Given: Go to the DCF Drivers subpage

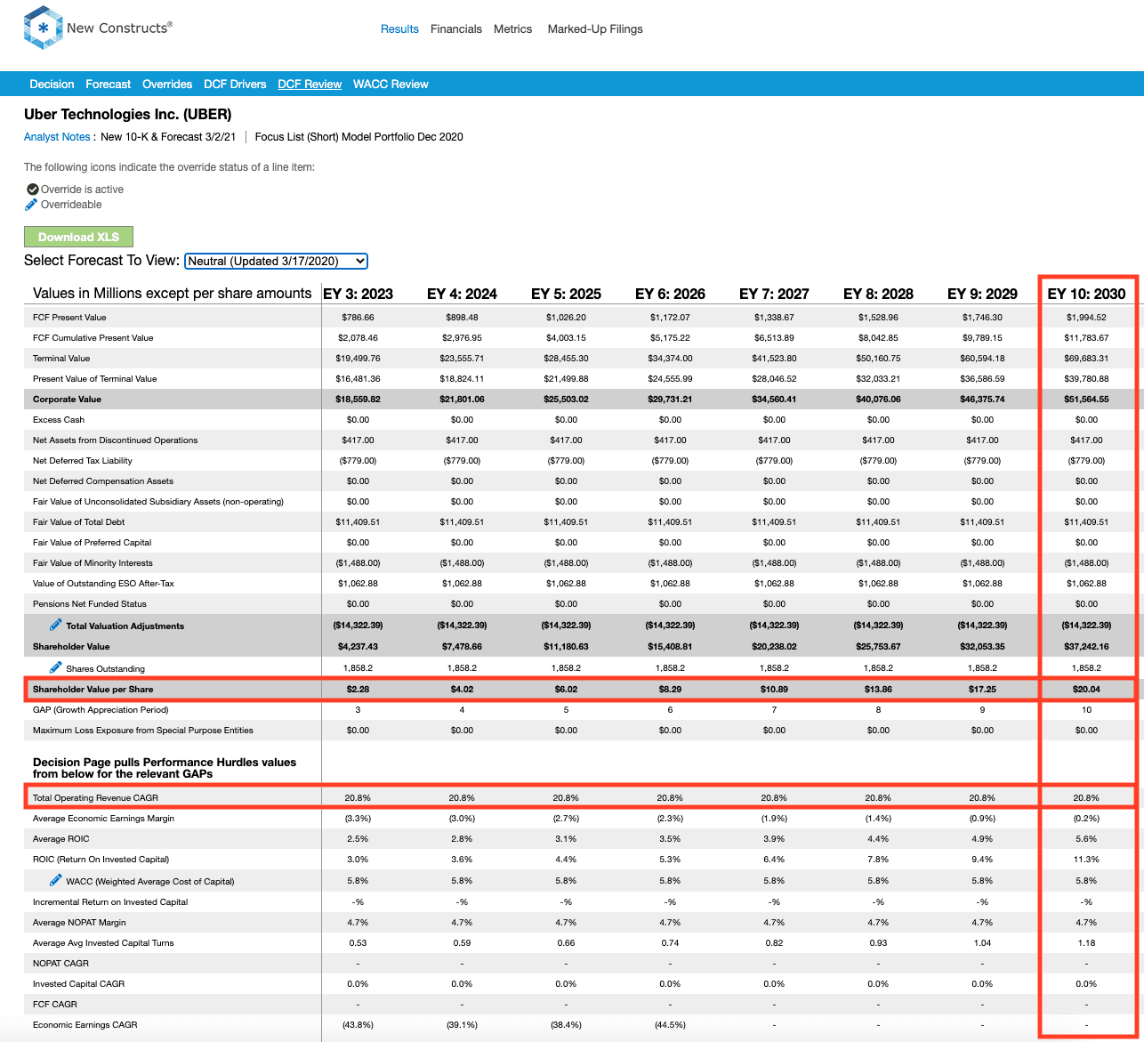Looking at the screenshot, I should click(x=235, y=85).
